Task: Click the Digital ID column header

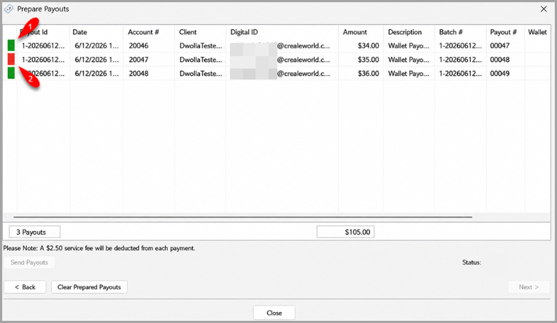Action: [x=244, y=32]
